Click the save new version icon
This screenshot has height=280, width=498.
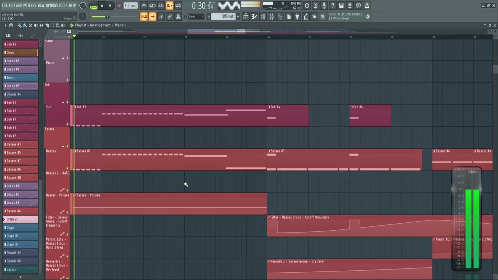click(x=350, y=5)
